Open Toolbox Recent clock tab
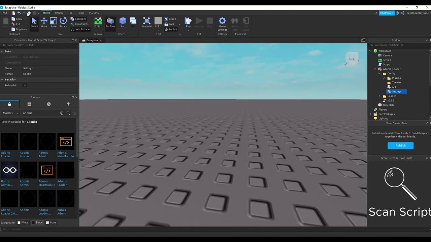This screenshot has width=431, height=242. click(x=49, y=104)
